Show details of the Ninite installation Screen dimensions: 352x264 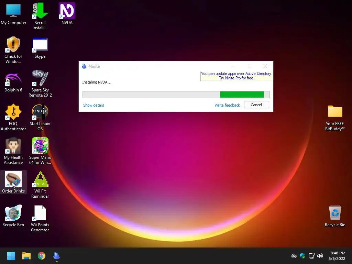pos(93,105)
